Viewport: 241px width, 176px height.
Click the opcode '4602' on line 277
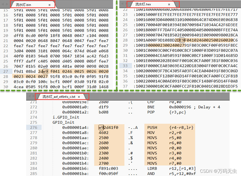[x=104, y=133]
